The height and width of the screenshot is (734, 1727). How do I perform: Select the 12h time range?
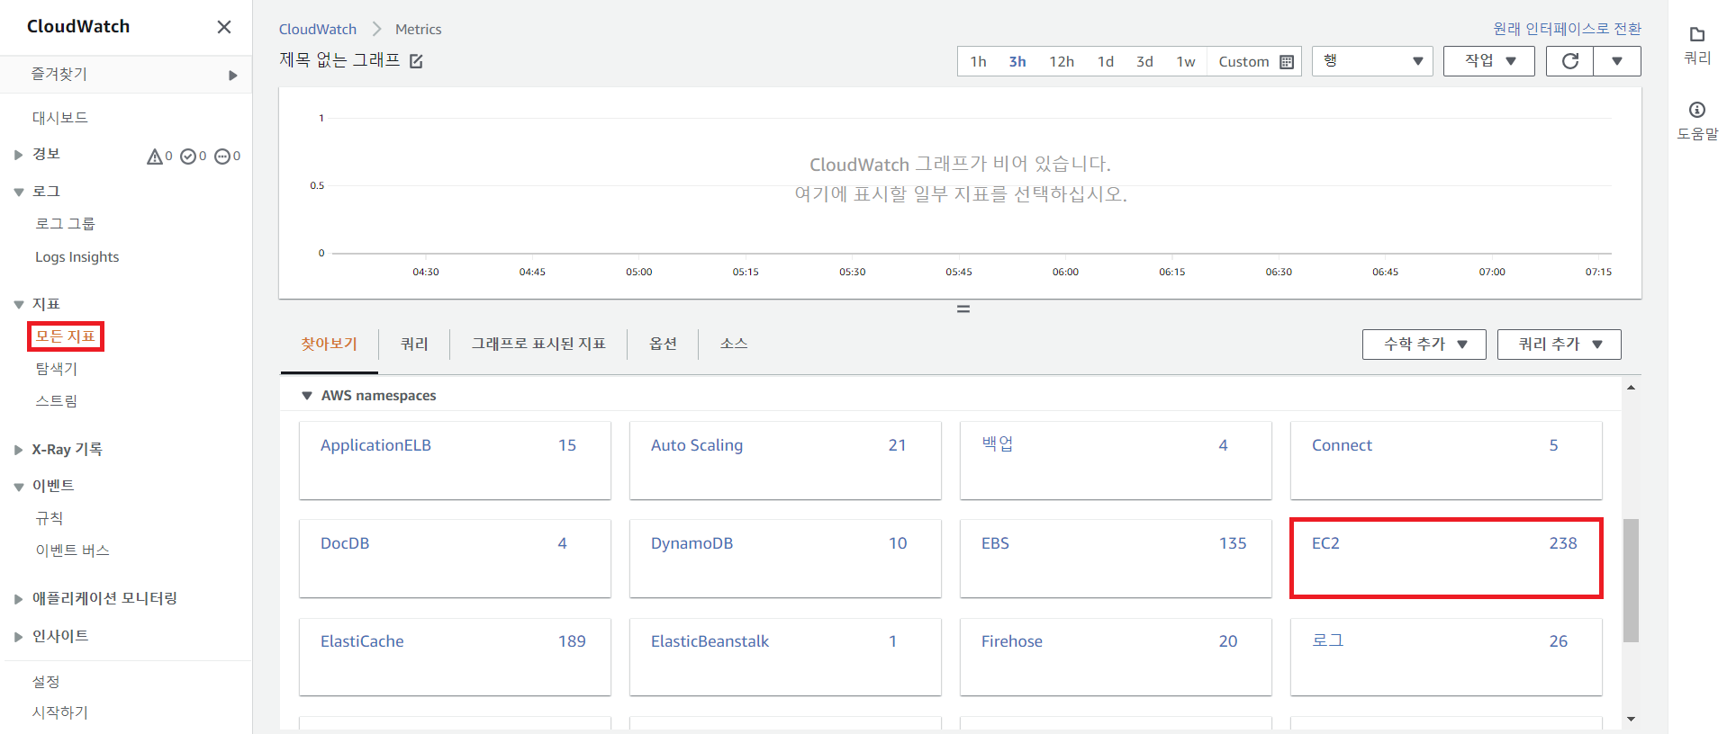pyautogui.click(x=1062, y=61)
